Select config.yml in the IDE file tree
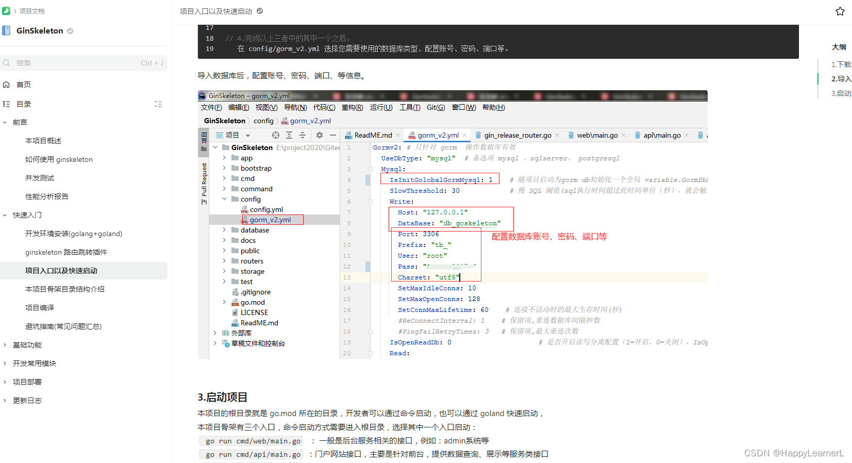Image resolution: width=852 pixels, height=463 pixels. tap(266, 209)
